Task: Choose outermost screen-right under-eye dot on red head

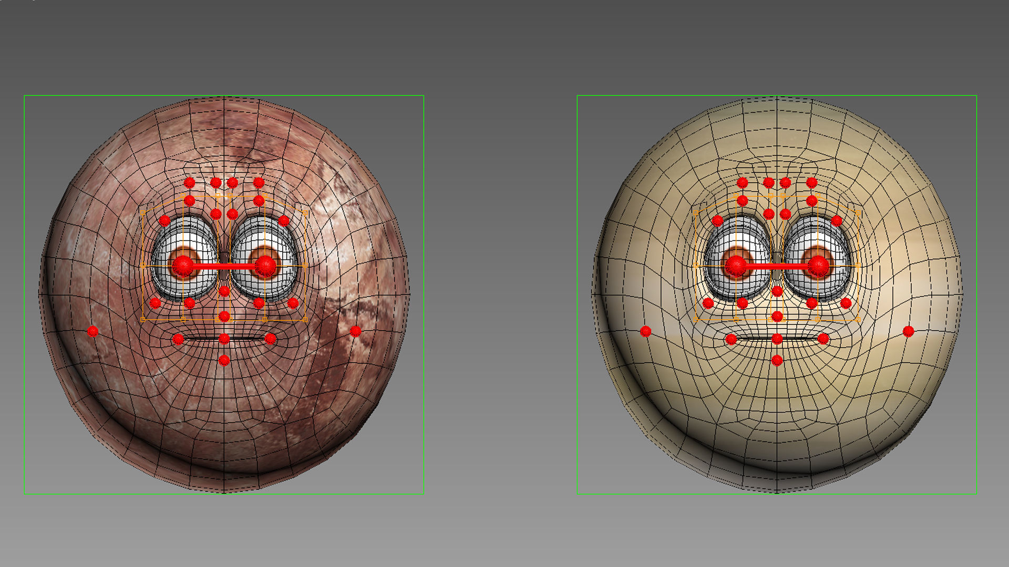Action: (x=293, y=303)
